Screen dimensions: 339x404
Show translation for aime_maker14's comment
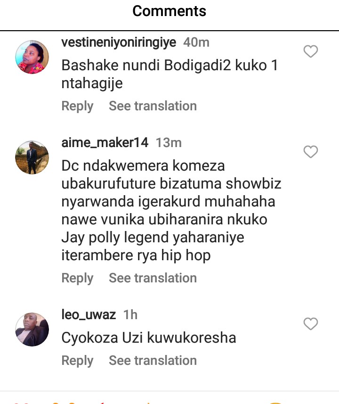[x=153, y=278]
